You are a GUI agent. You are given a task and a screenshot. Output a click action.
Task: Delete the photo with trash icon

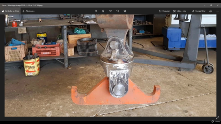pos(103,11)
